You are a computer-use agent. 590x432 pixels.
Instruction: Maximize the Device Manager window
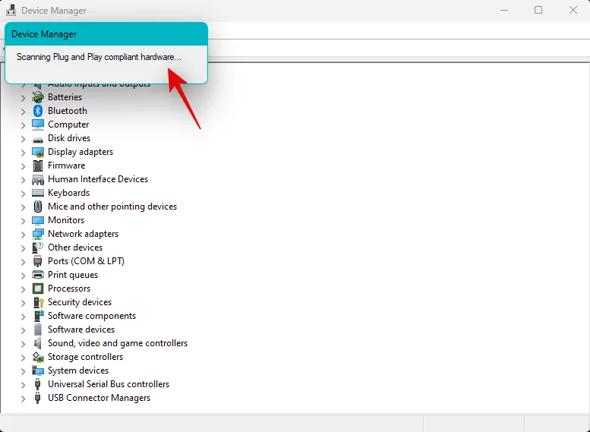tap(538, 11)
